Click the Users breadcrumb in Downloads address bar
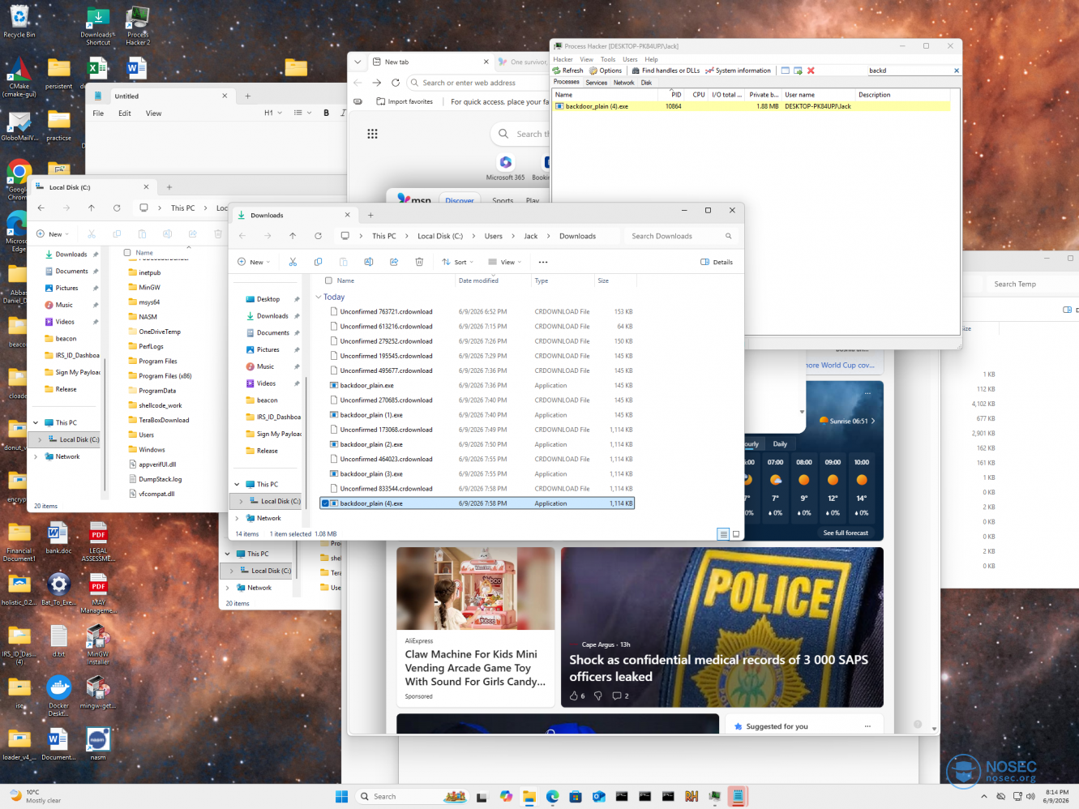The image size is (1079, 809). 494,236
